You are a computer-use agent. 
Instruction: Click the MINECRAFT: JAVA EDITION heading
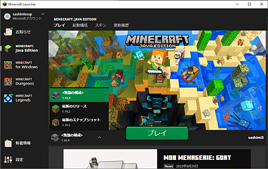[x=75, y=19]
